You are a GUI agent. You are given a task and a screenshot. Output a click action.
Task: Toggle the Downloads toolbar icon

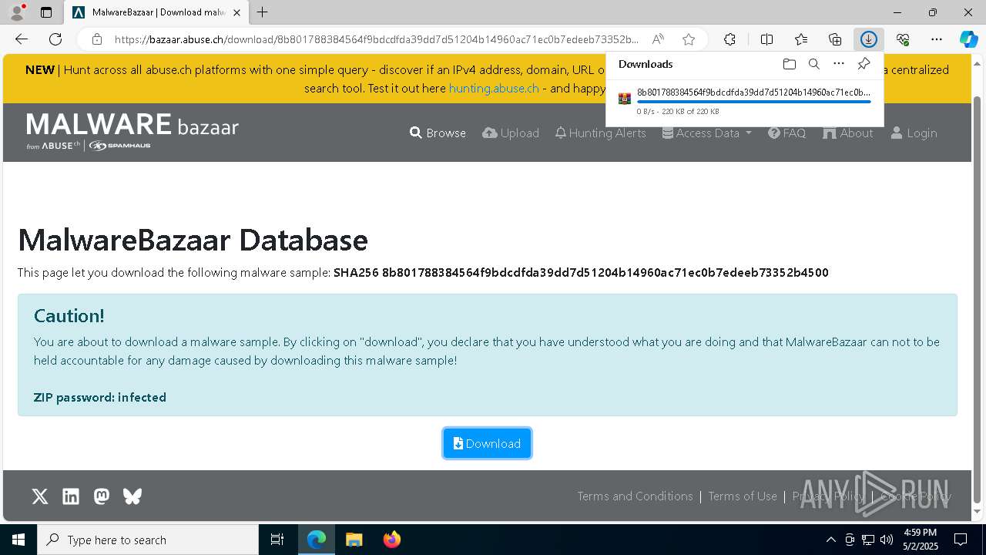click(x=869, y=39)
